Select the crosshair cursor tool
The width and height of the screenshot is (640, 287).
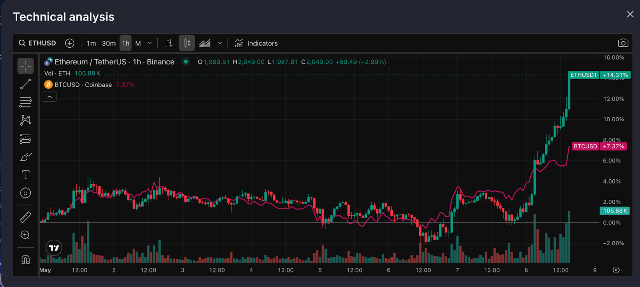(26, 66)
